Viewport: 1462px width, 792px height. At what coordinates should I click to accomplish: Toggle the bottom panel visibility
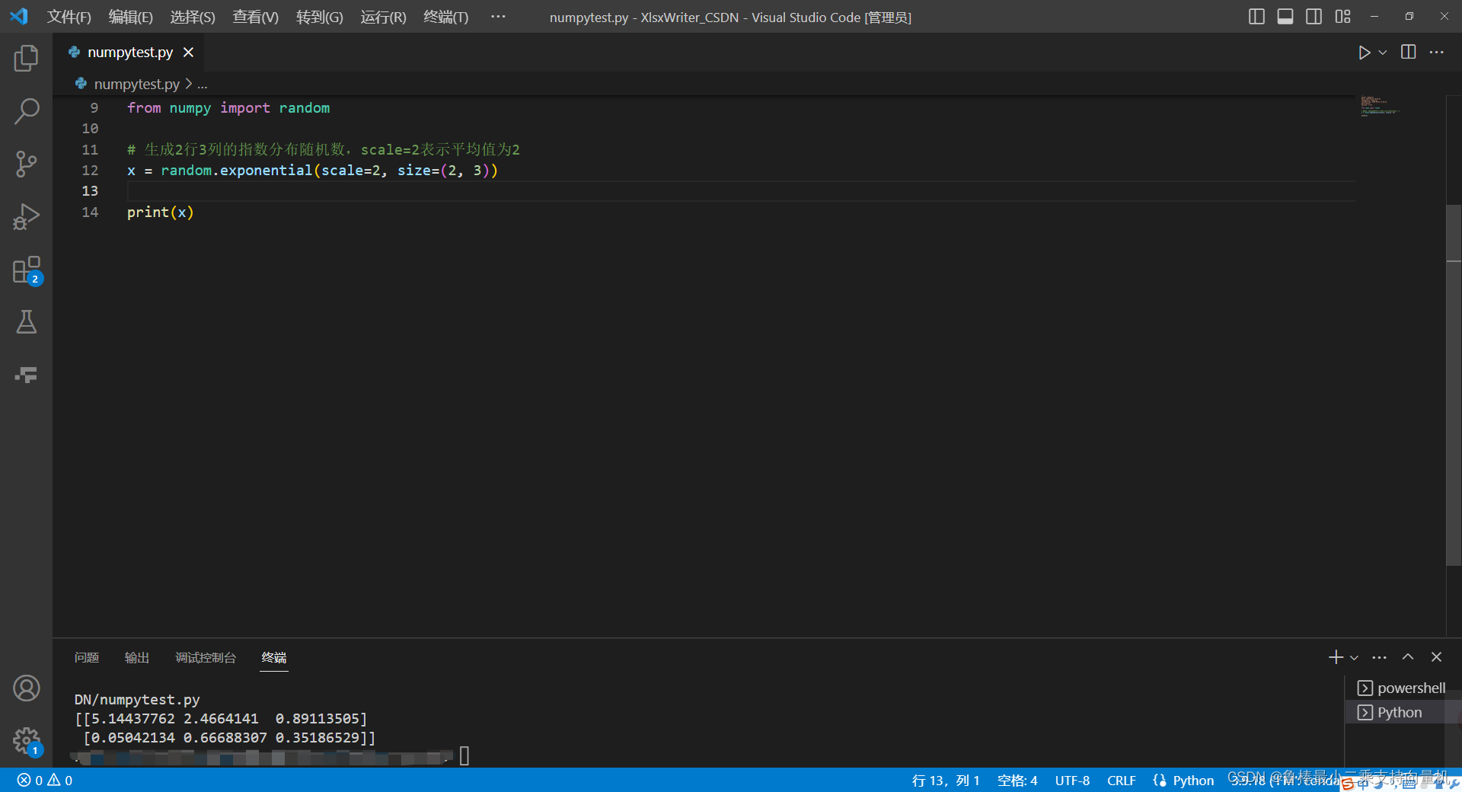[x=1285, y=17]
